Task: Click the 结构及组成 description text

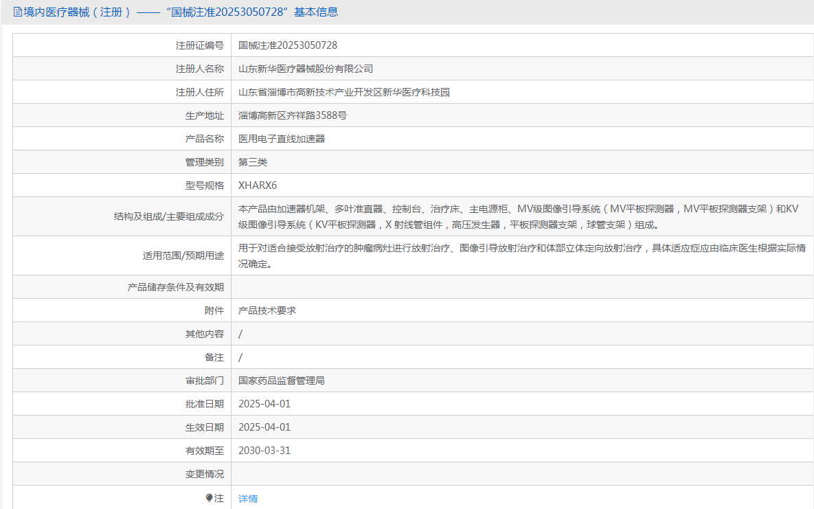Action: [519, 216]
